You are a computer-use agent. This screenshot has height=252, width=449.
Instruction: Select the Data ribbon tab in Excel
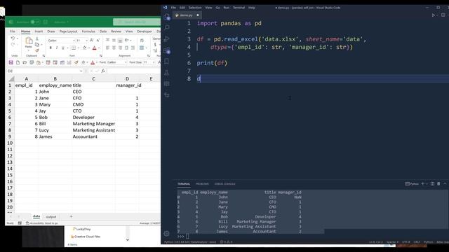[x=103, y=31]
